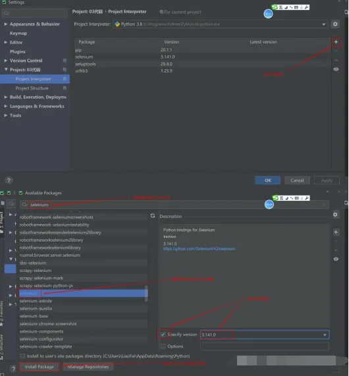The height and width of the screenshot is (376, 349).
Task: Click the plus icon beside Available Packages description
Action: click(336, 232)
